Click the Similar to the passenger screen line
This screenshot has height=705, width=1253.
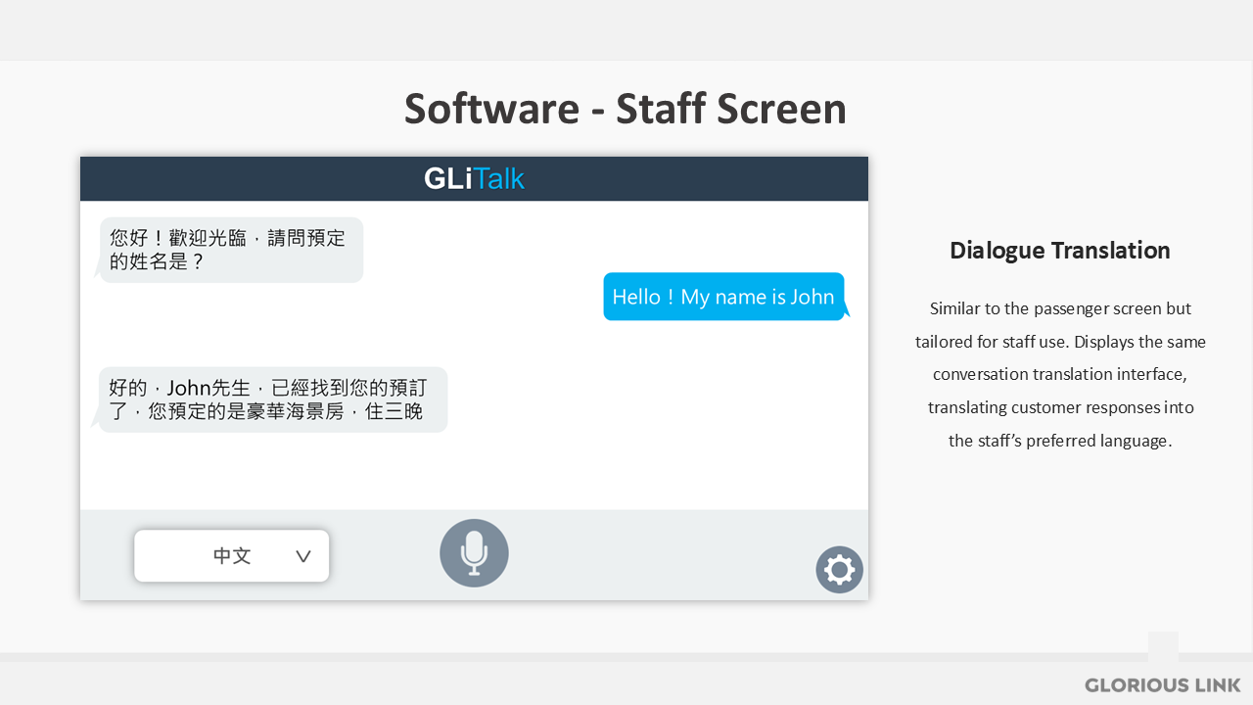click(1059, 308)
